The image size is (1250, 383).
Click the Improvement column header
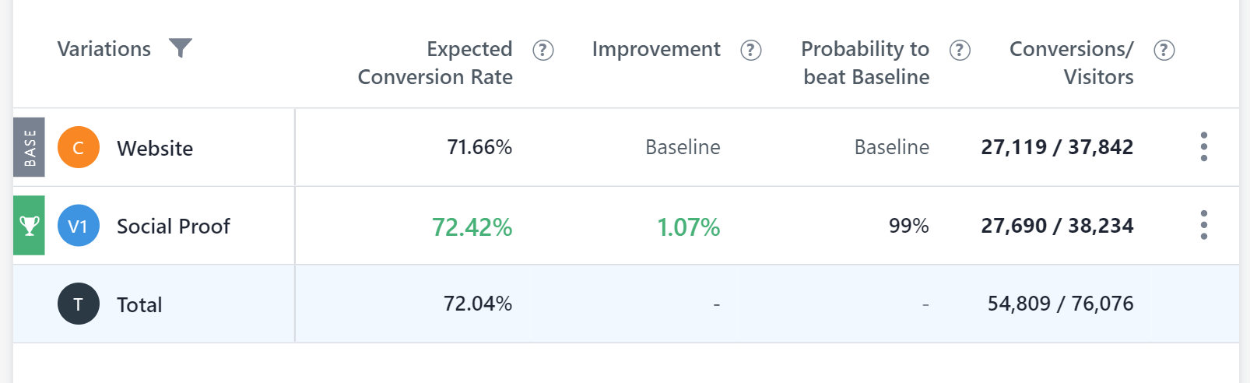point(656,49)
